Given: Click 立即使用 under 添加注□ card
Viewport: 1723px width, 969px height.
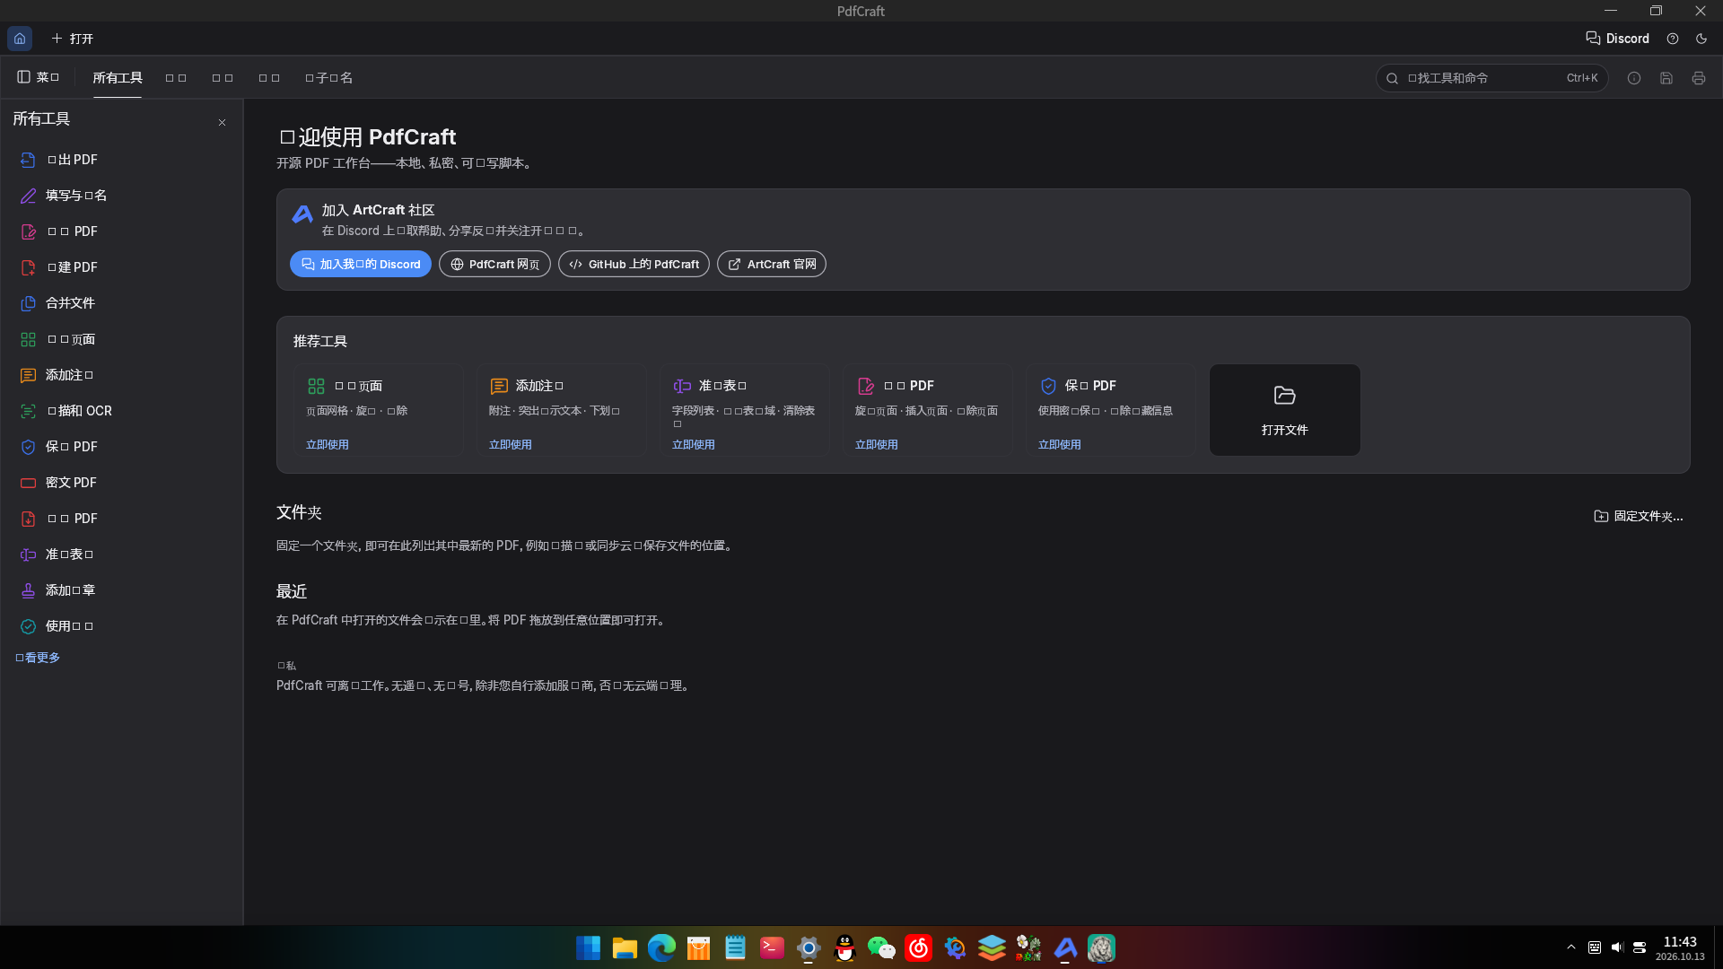Looking at the screenshot, I should tap(511, 444).
